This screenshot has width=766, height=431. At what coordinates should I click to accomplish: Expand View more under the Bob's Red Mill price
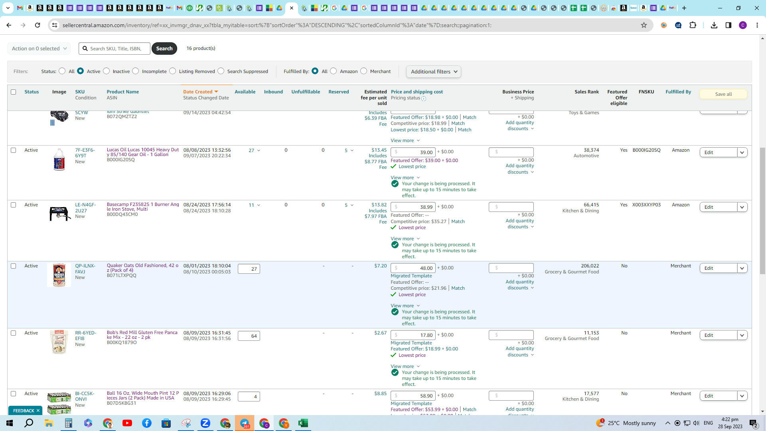tap(405, 366)
